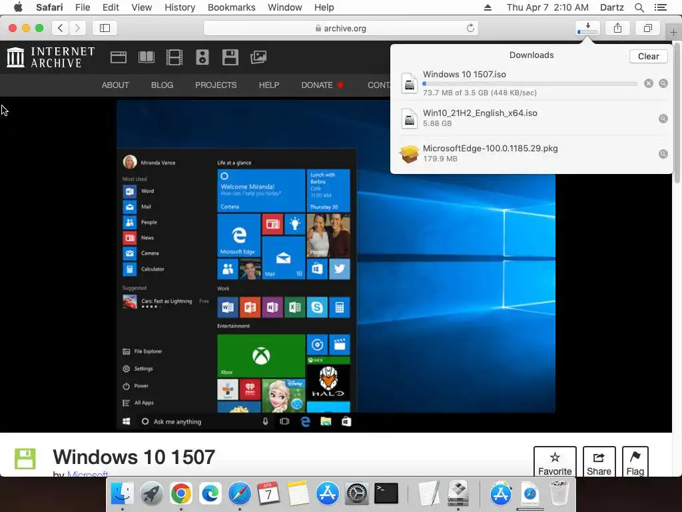Select the MicrosoftEdge package icon
This screenshot has width=682, height=512.
[x=410, y=154]
